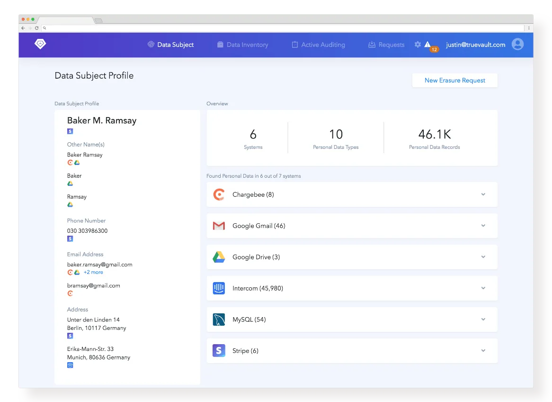Screen dimensions: 552x402
Task: Click Drive icon under baker.ramsay@gmail.com
Action: coord(77,272)
